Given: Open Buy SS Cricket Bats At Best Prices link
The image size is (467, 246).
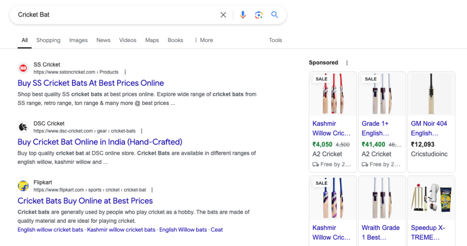Looking at the screenshot, I should click(91, 83).
